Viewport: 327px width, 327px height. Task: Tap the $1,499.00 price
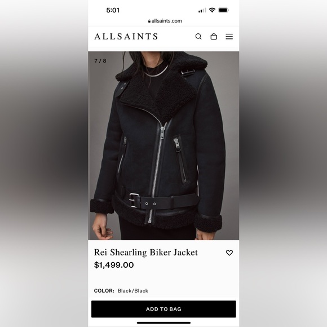(x=114, y=265)
